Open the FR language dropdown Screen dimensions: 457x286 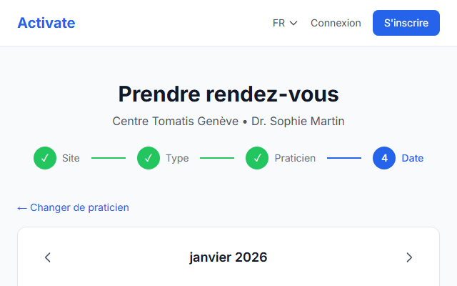pos(285,23)
